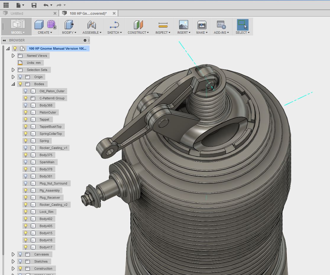The width and height of the screenshot is (330, 275).
Task: Collapse the Browser panel with double arrows
Action: click(4, 40)
